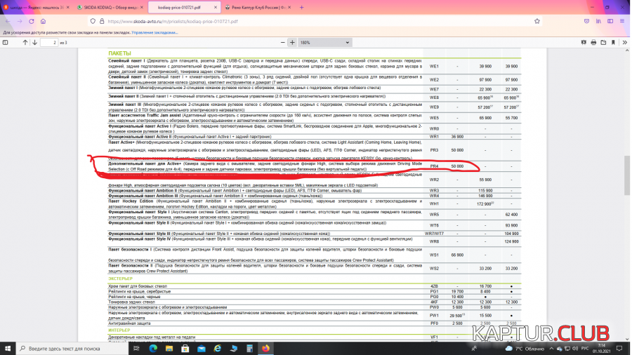Viewport: 632px width, 355px height.
Task: Go to the next PDF page
Action: [x=34, y=43]
